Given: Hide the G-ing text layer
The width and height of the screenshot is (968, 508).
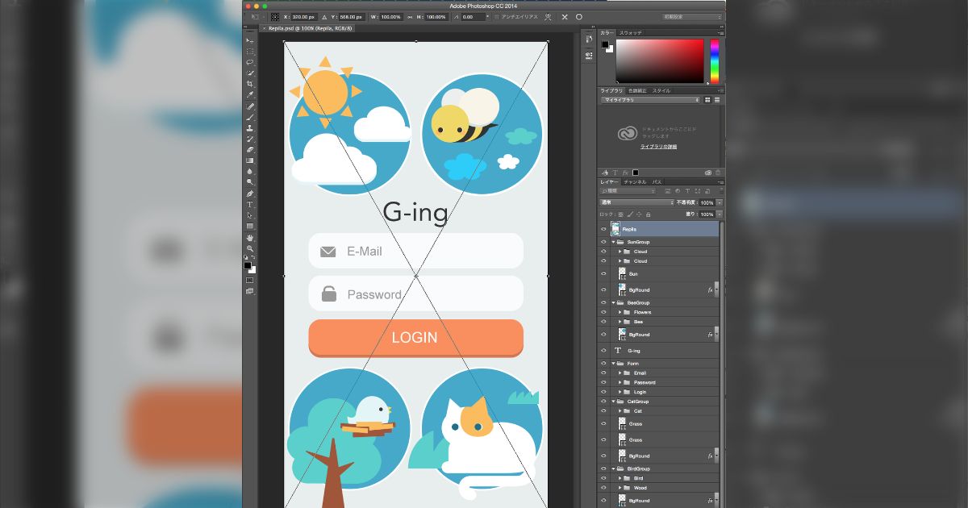Looking at the screenshot, I should [603, 350].
